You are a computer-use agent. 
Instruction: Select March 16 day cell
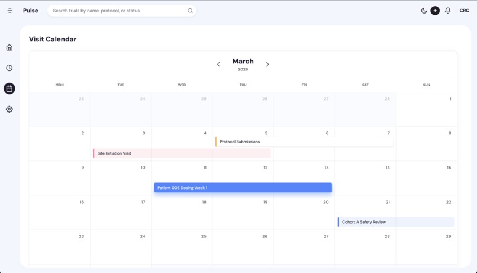[60, 213]
